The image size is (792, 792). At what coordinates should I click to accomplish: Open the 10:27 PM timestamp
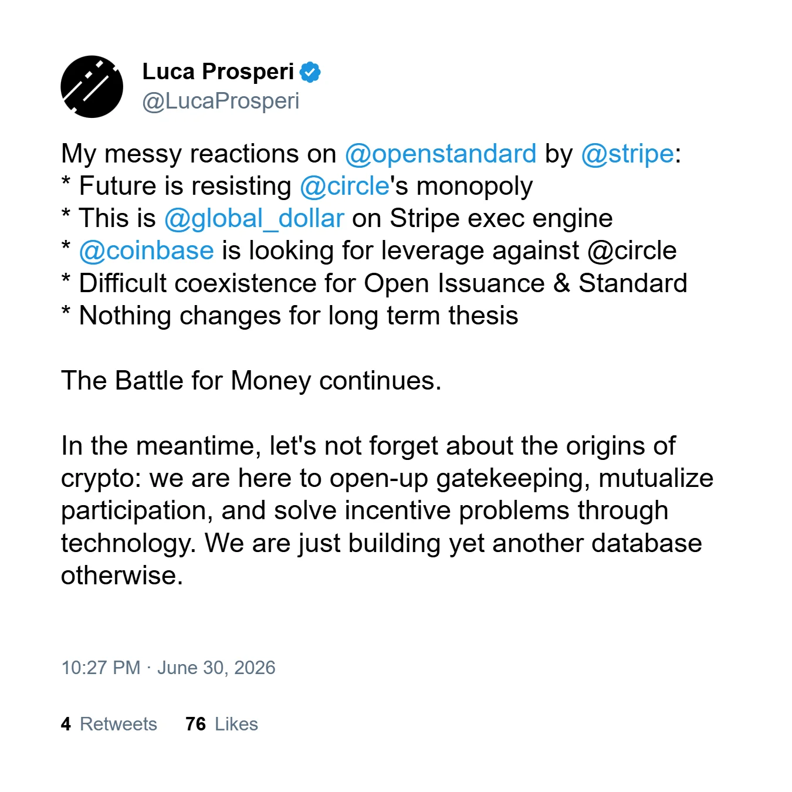101,668
